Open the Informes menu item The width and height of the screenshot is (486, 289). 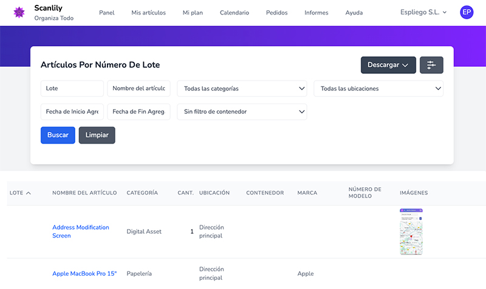[316, 13]
